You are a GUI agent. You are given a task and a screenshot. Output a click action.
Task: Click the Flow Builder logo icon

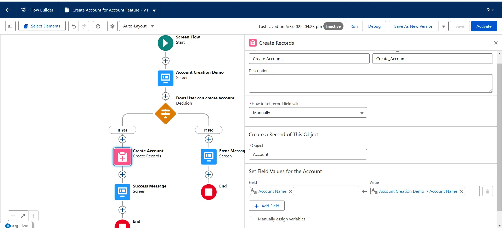pos(24,10)
